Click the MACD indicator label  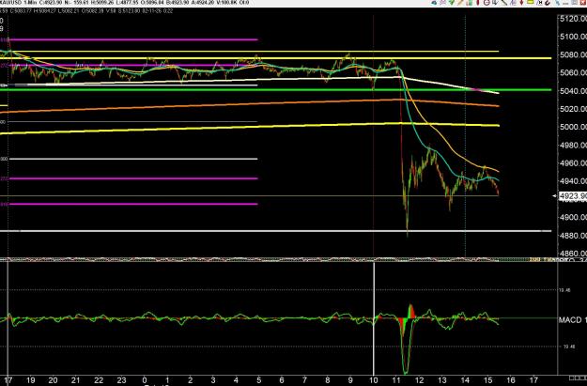572,319
